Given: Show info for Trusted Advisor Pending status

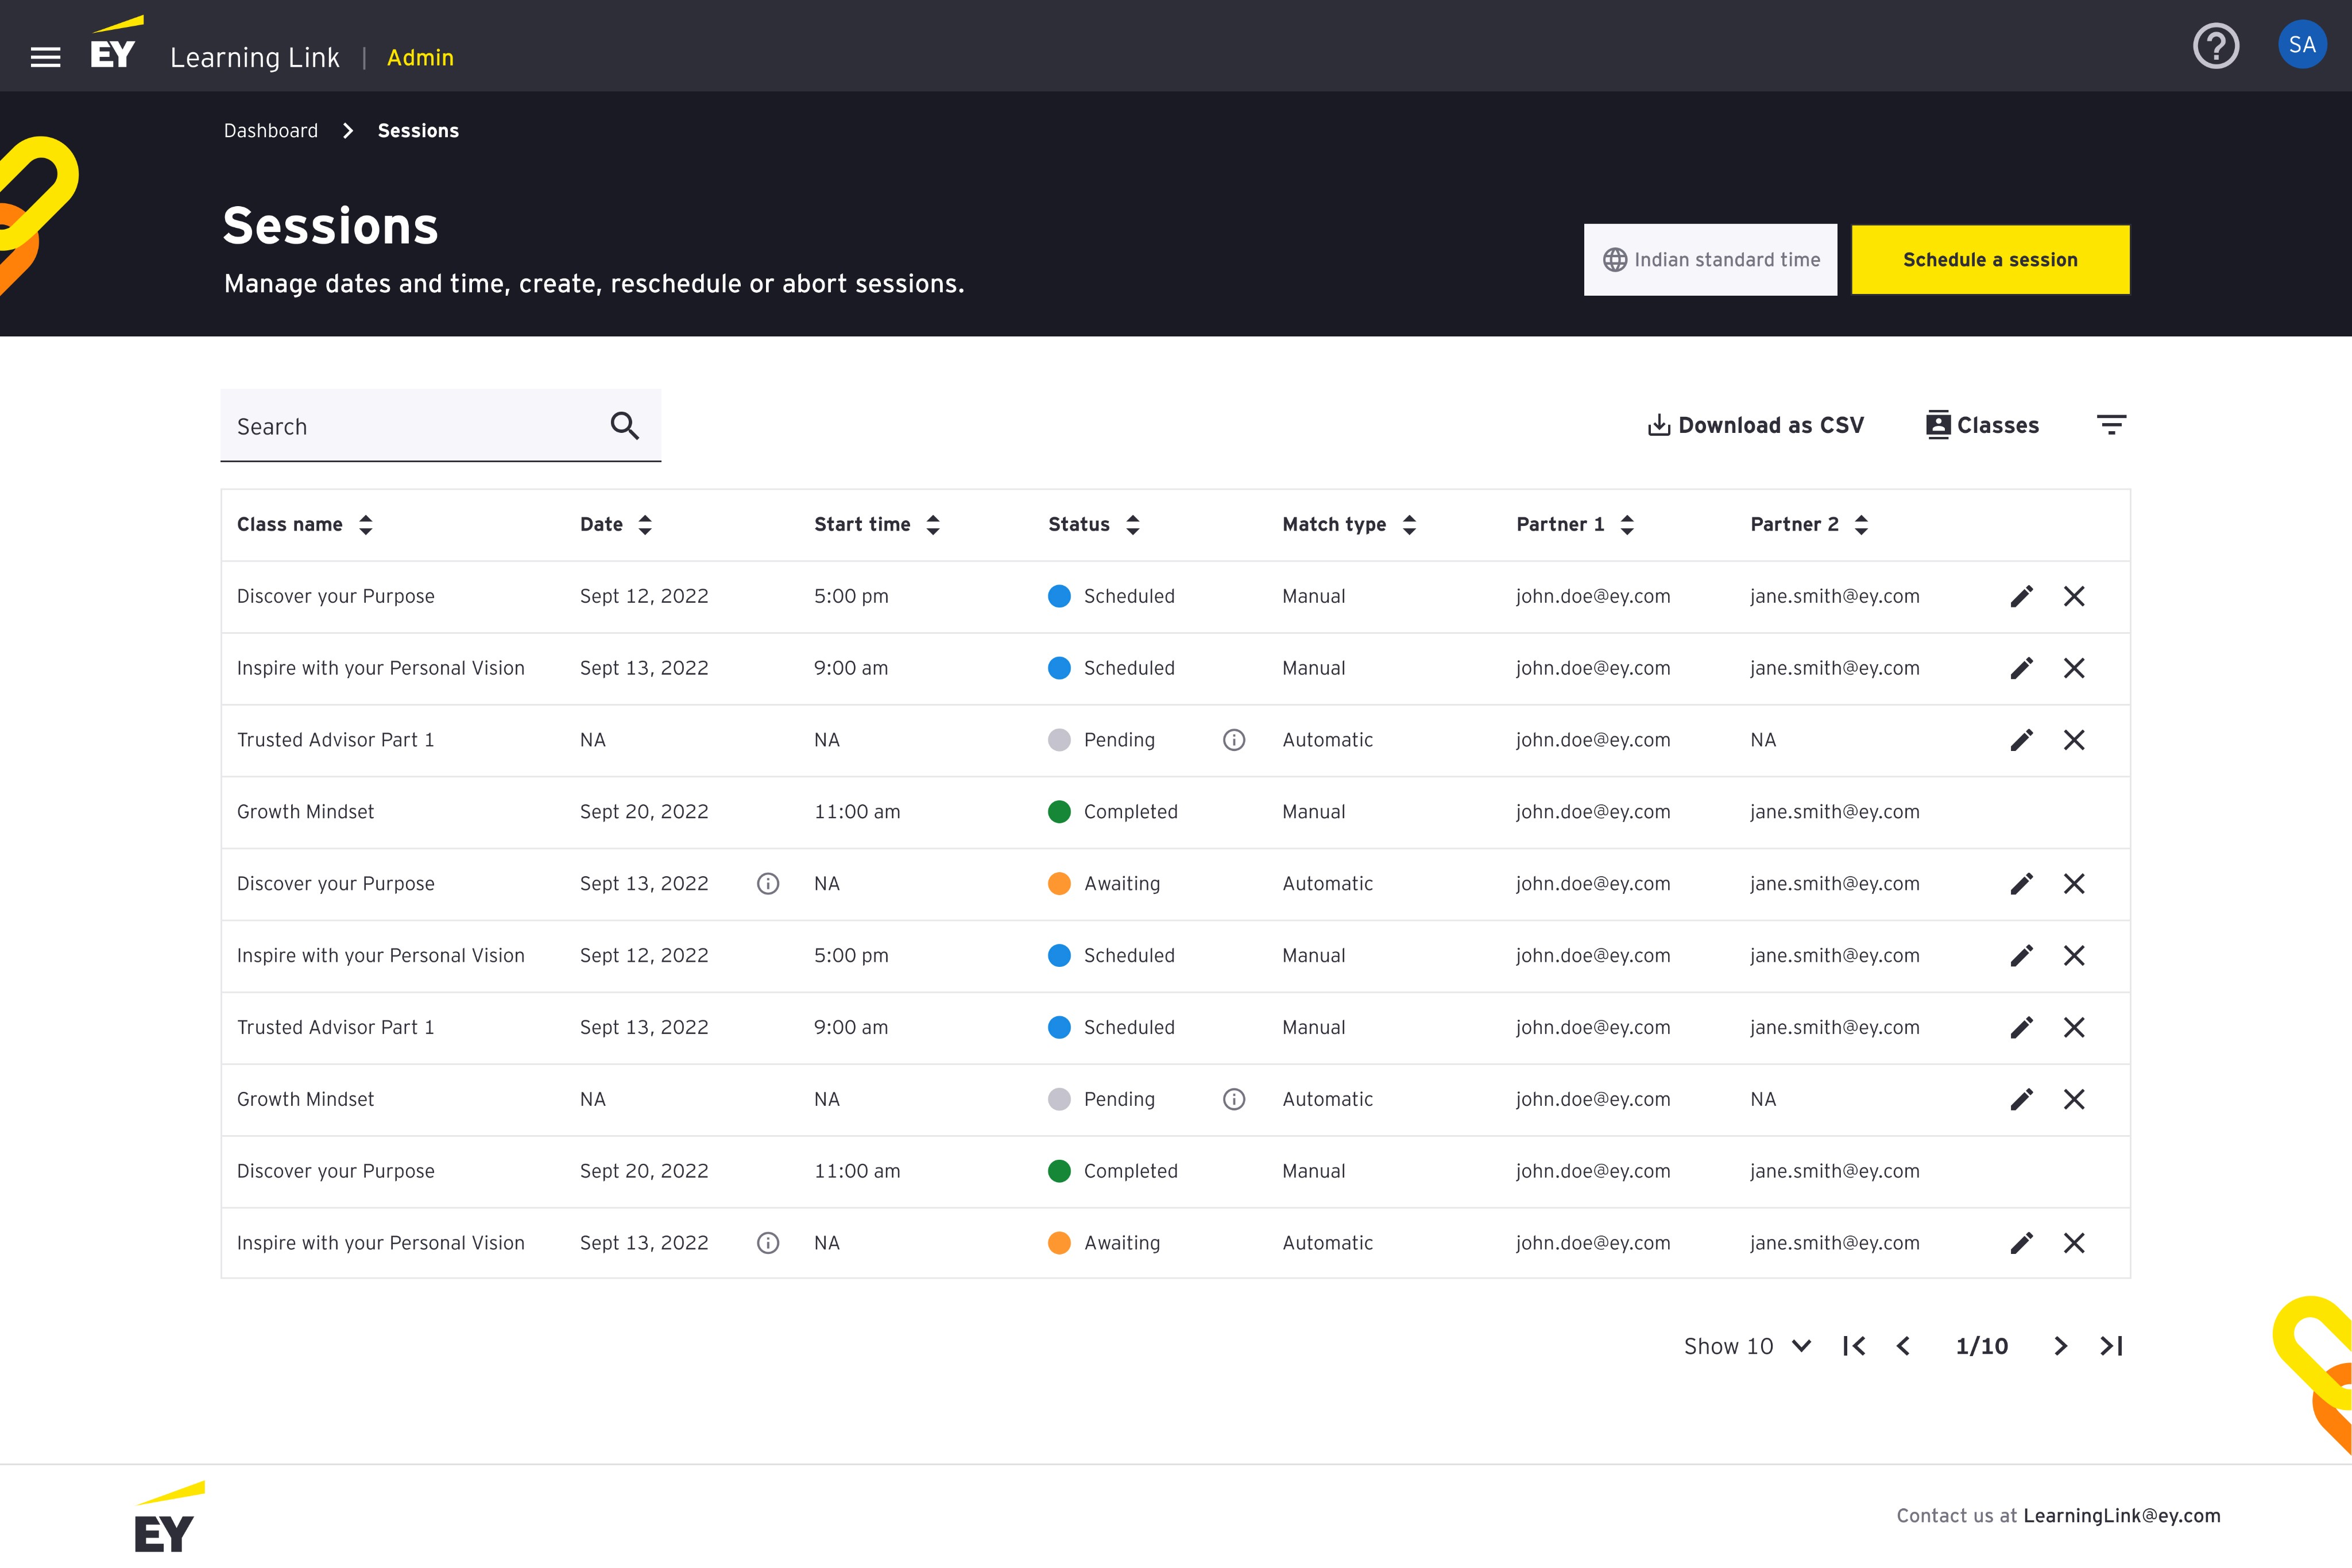Looking at the screenshot, I should pyautogui.click(x=1234, y=740).
